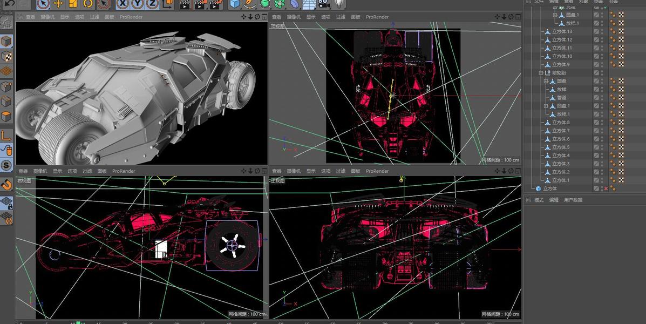Open the bend deformer icon
This screenshot has width=646, height=324.
[x=295, y=4]
